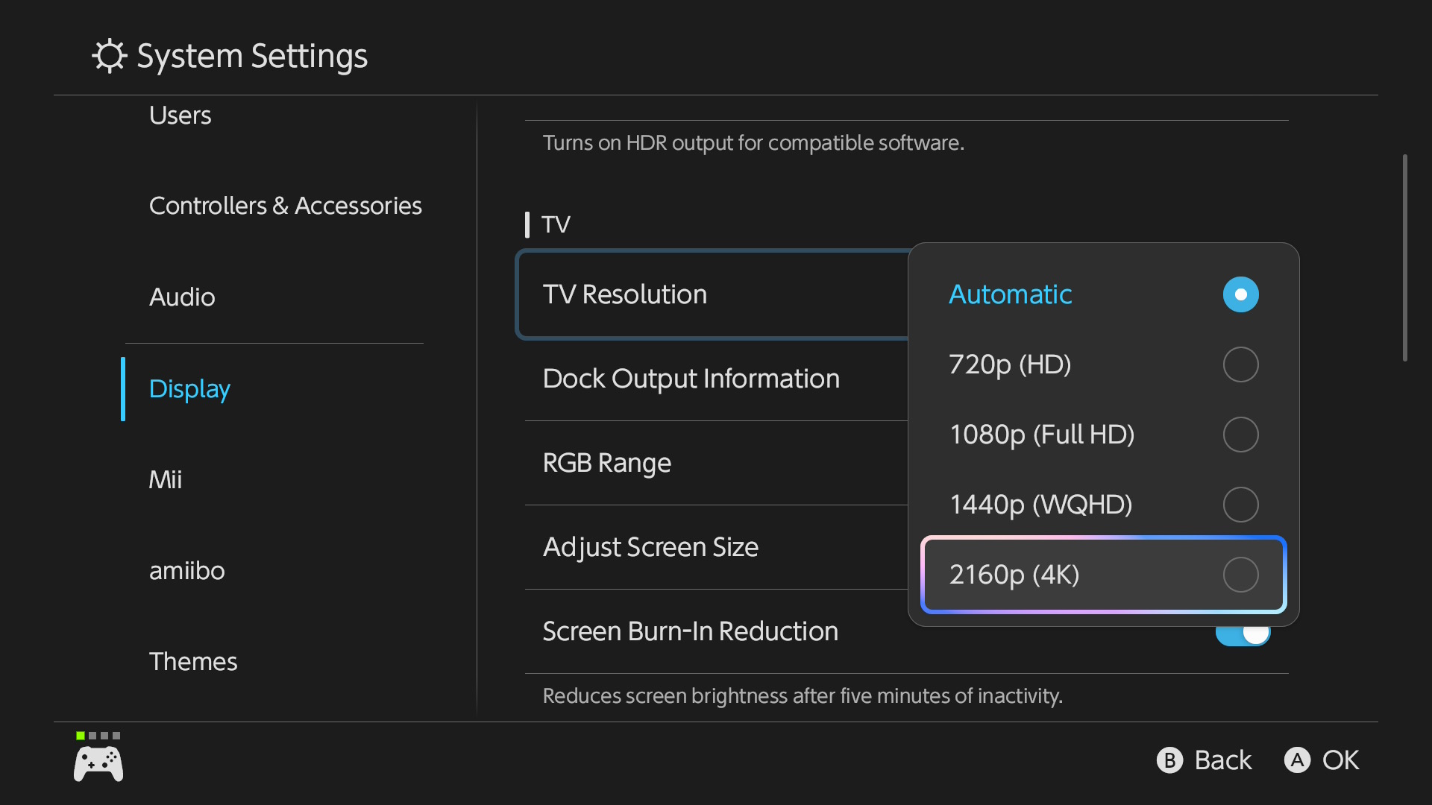Open the RGB Range setting
The width and height of the screenshot is (1432, 805).
pos(717,463)
